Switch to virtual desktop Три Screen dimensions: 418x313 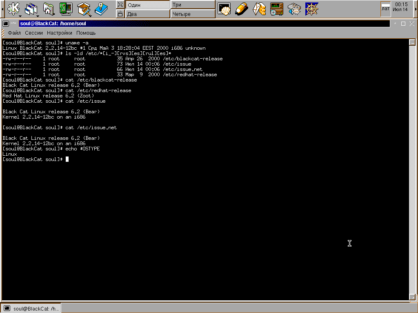coord(193,5)
